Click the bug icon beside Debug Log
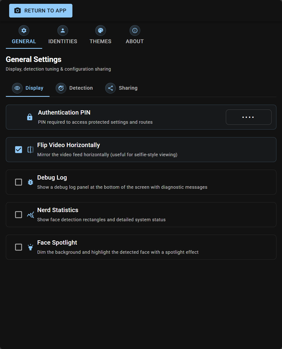The width and height of the screenshot is (282, 349). coord(30,182)
